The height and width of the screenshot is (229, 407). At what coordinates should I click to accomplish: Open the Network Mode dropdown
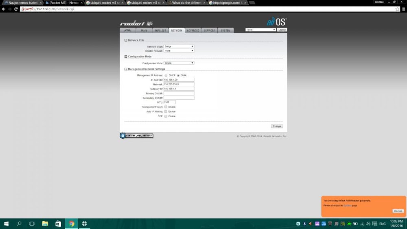(x=179, y=46)
